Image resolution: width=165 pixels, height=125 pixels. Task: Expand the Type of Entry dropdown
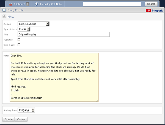point(24,29)
